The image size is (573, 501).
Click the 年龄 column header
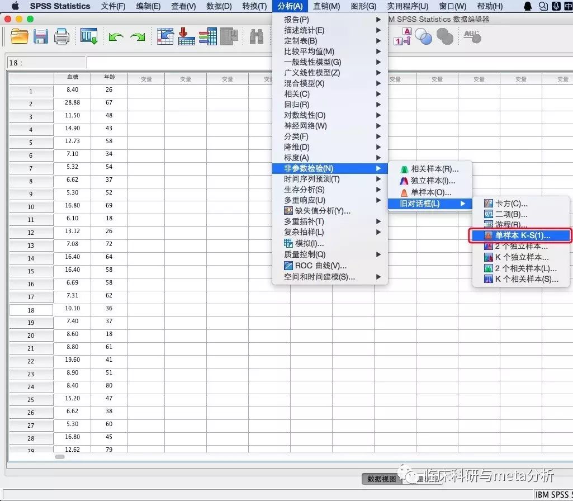click(109, 78)
